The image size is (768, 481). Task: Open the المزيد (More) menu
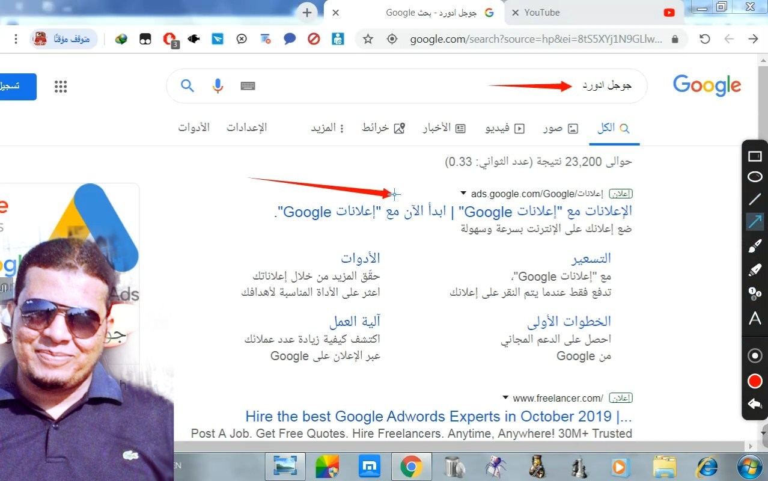pyautogui.click(x=328, y=128)
